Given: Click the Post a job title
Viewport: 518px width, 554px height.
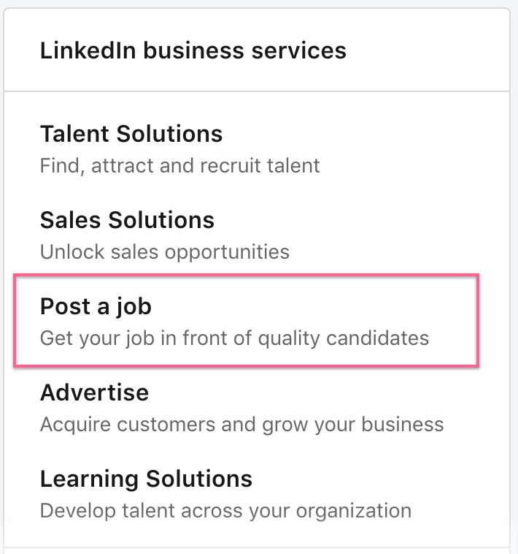Looking at the screenshot, I should tap(96, 306).
